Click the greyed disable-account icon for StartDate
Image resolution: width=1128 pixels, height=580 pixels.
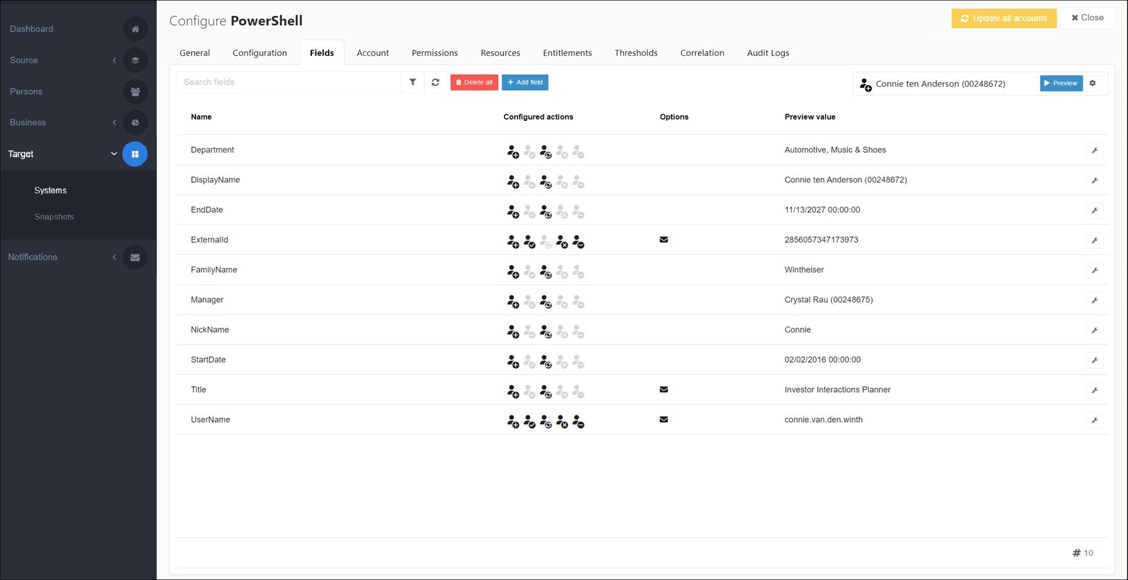pos(562,362)
